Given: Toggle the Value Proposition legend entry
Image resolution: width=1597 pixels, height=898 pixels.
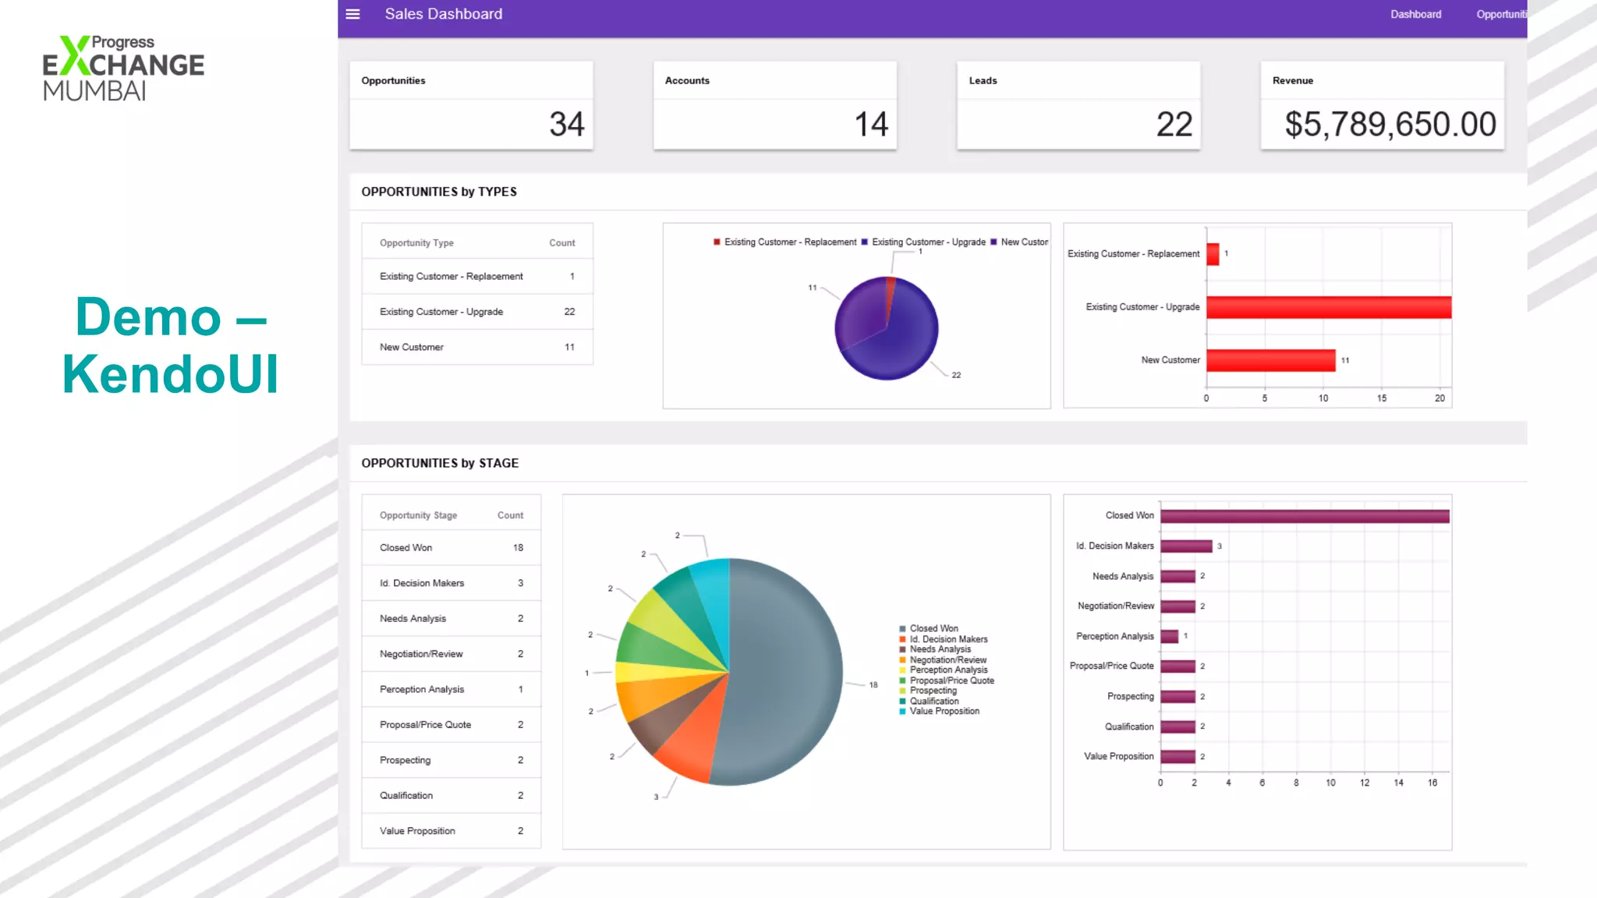Looking at the screenshot, I should tap(944, 711).
